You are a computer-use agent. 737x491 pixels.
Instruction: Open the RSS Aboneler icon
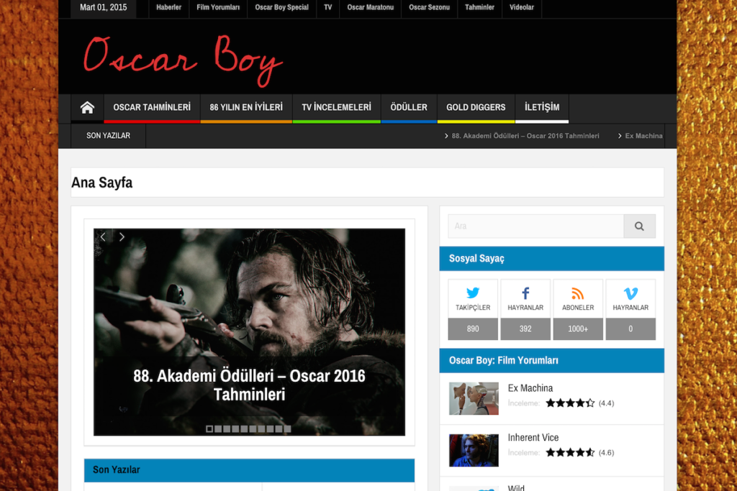click(578, 293)
